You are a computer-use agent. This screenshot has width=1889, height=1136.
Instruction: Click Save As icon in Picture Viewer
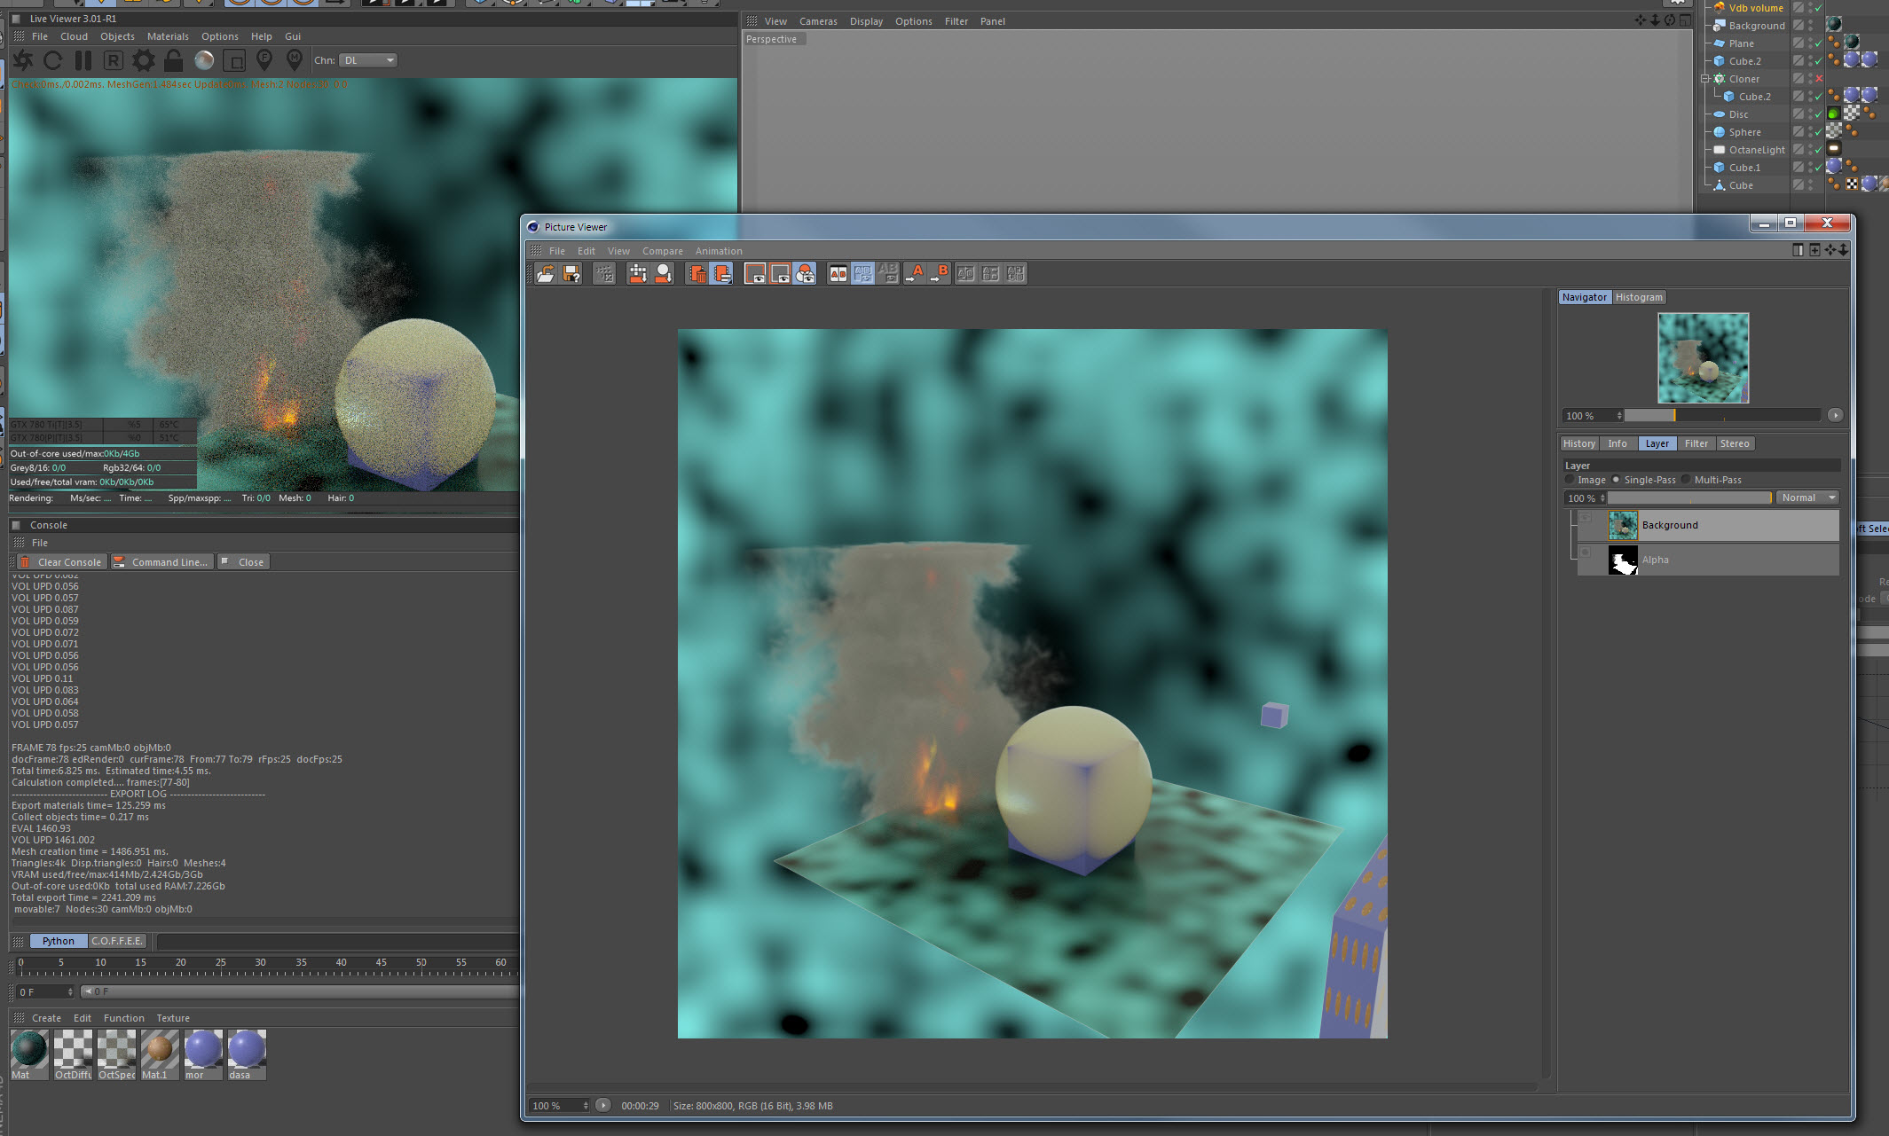(571, 274)
